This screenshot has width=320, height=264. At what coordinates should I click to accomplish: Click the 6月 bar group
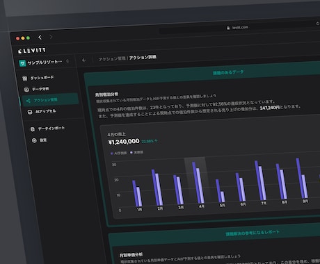(241, 187)
